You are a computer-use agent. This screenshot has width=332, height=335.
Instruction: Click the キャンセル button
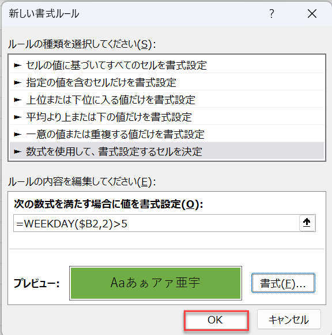[x=289, y=319]
